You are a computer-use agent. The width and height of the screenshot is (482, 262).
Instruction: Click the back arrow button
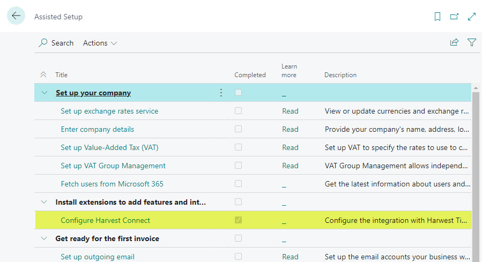(16, 16)
